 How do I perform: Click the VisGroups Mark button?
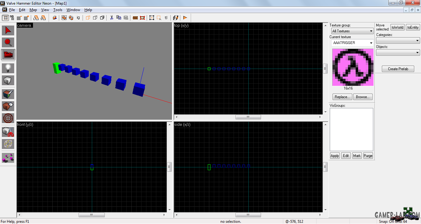pyautogui.click(x=357, y=156)
